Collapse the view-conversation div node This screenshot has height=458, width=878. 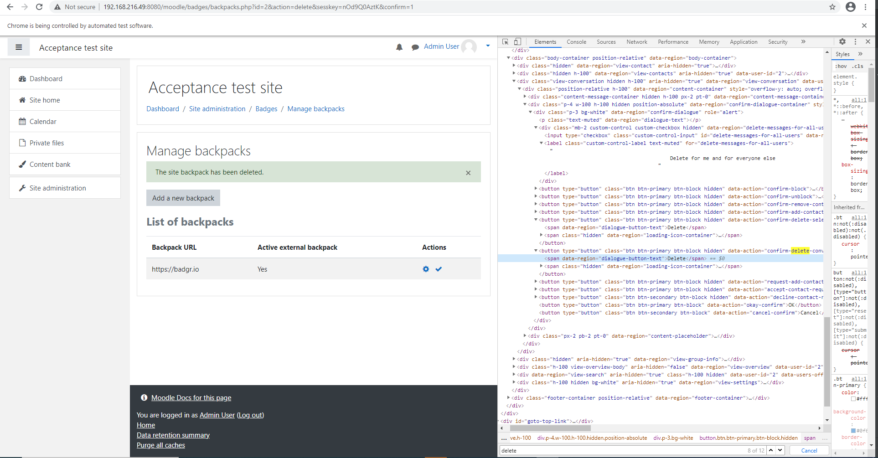click(514, 81)
